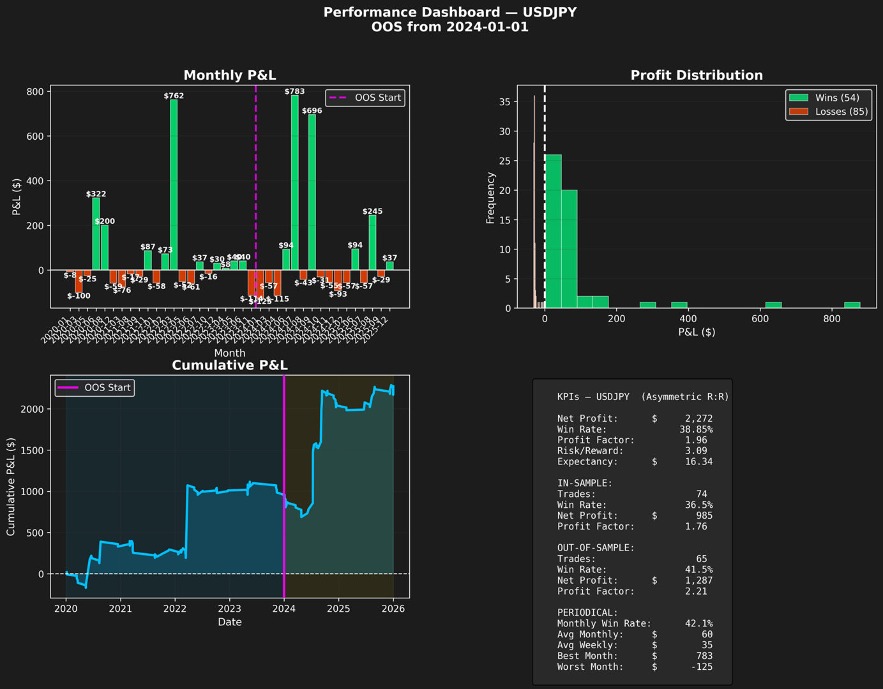Click the OOS Start legend in Cumulative P&L
The height and width of the screenshot is (689, 883).
point(94,387)
